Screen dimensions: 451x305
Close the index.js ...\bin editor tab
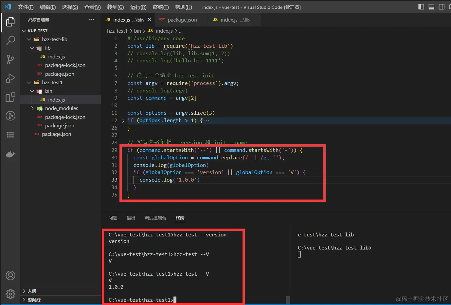[149, 20]
